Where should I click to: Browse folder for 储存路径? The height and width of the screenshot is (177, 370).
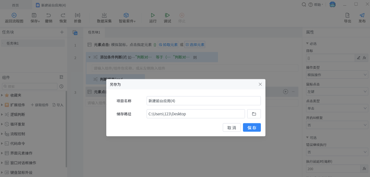tap(254, 114)
